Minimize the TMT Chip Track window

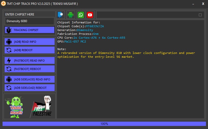click(x=193, y=4)
